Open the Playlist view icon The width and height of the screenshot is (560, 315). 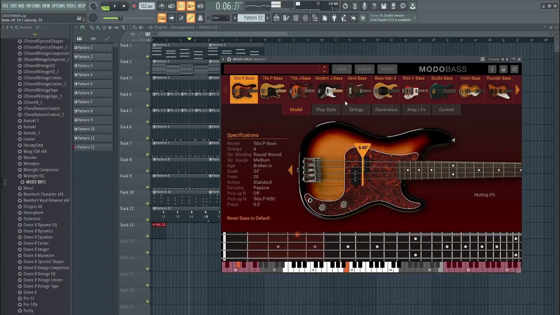(x=276, y=18)
